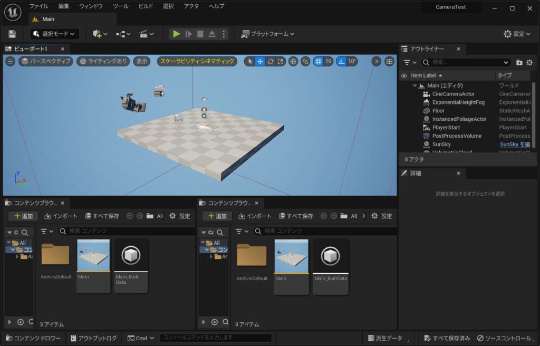Activate the translate (move) gizmo tool

tap(260, 61)
